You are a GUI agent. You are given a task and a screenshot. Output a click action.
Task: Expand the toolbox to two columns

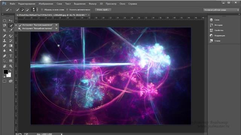pos(3,14)
